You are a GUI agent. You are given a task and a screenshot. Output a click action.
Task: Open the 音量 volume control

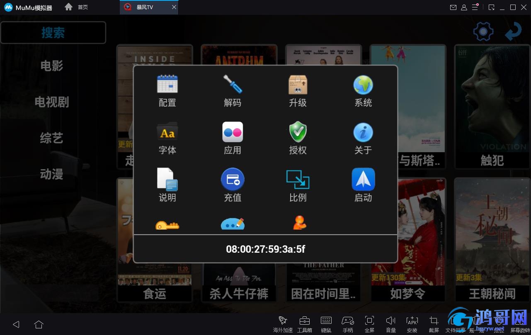click(x=391, y=324)
